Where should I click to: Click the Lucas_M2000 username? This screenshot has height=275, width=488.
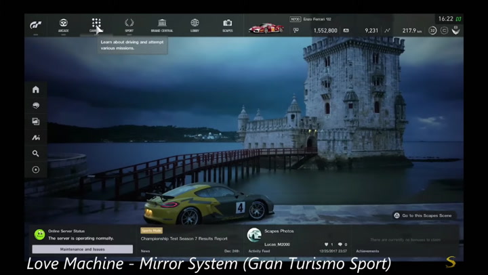[277, 245]
